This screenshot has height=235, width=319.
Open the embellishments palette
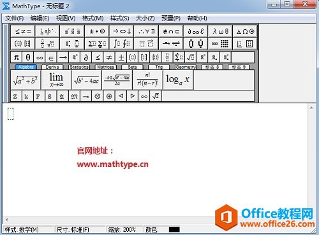72,31
